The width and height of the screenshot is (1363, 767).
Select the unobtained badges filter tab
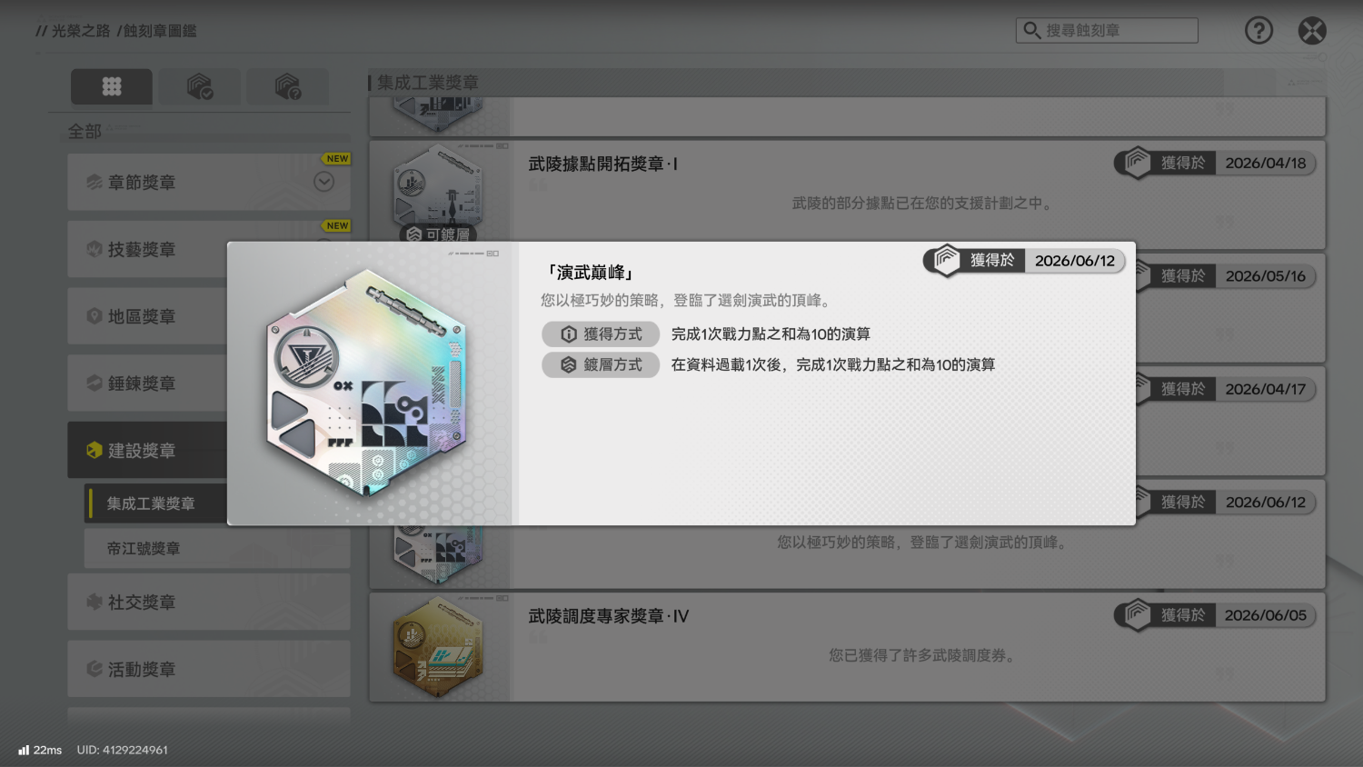287,86
